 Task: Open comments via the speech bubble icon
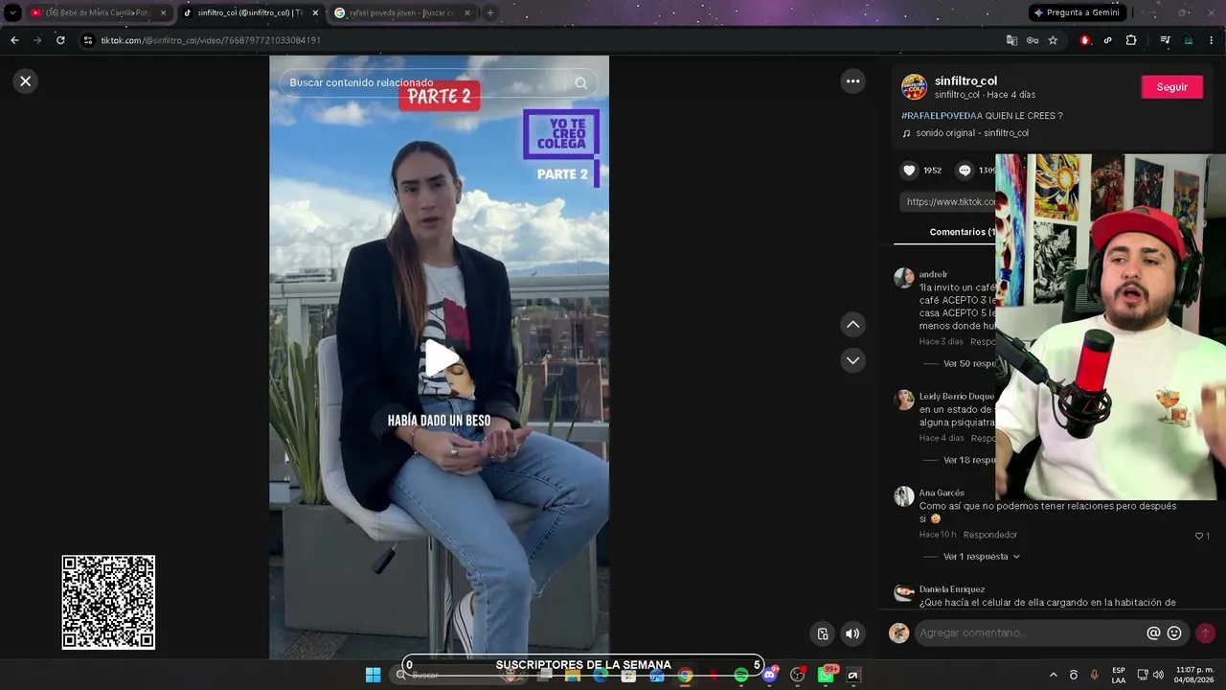point(965,171)
